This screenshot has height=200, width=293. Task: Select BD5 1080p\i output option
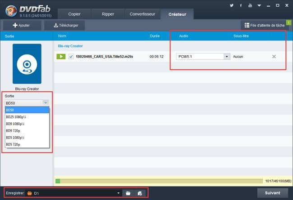click(x=27, y=138)
